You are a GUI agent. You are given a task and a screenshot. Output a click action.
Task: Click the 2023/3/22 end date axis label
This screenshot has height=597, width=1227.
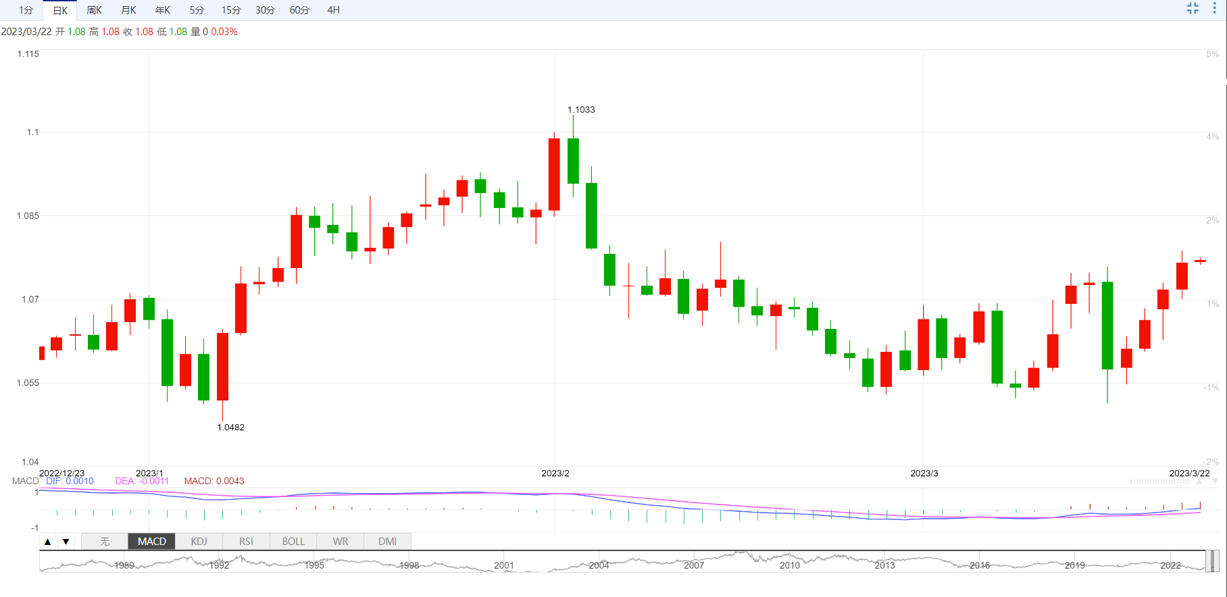click(1190, 473)
